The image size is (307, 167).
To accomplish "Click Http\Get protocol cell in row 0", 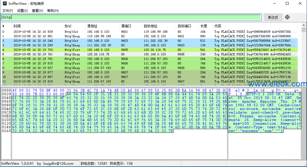I will pyautogui.click(x=71, y=32).
